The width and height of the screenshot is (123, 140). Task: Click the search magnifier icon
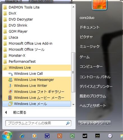(68, 123)
